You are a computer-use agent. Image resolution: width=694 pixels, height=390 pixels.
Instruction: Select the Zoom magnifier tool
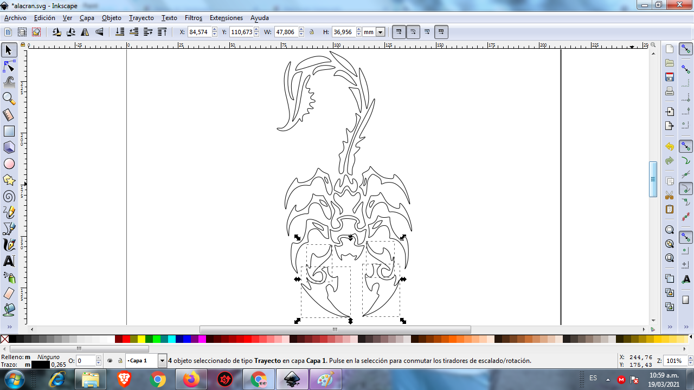pyautogui.click(x=9, y=99)
